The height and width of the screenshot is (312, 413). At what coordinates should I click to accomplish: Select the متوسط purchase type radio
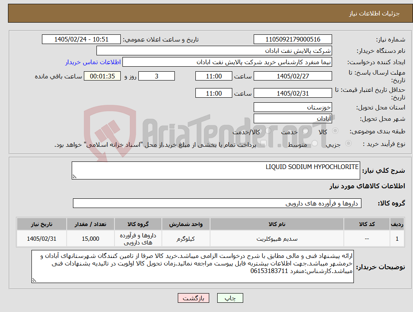pos(315,143)
